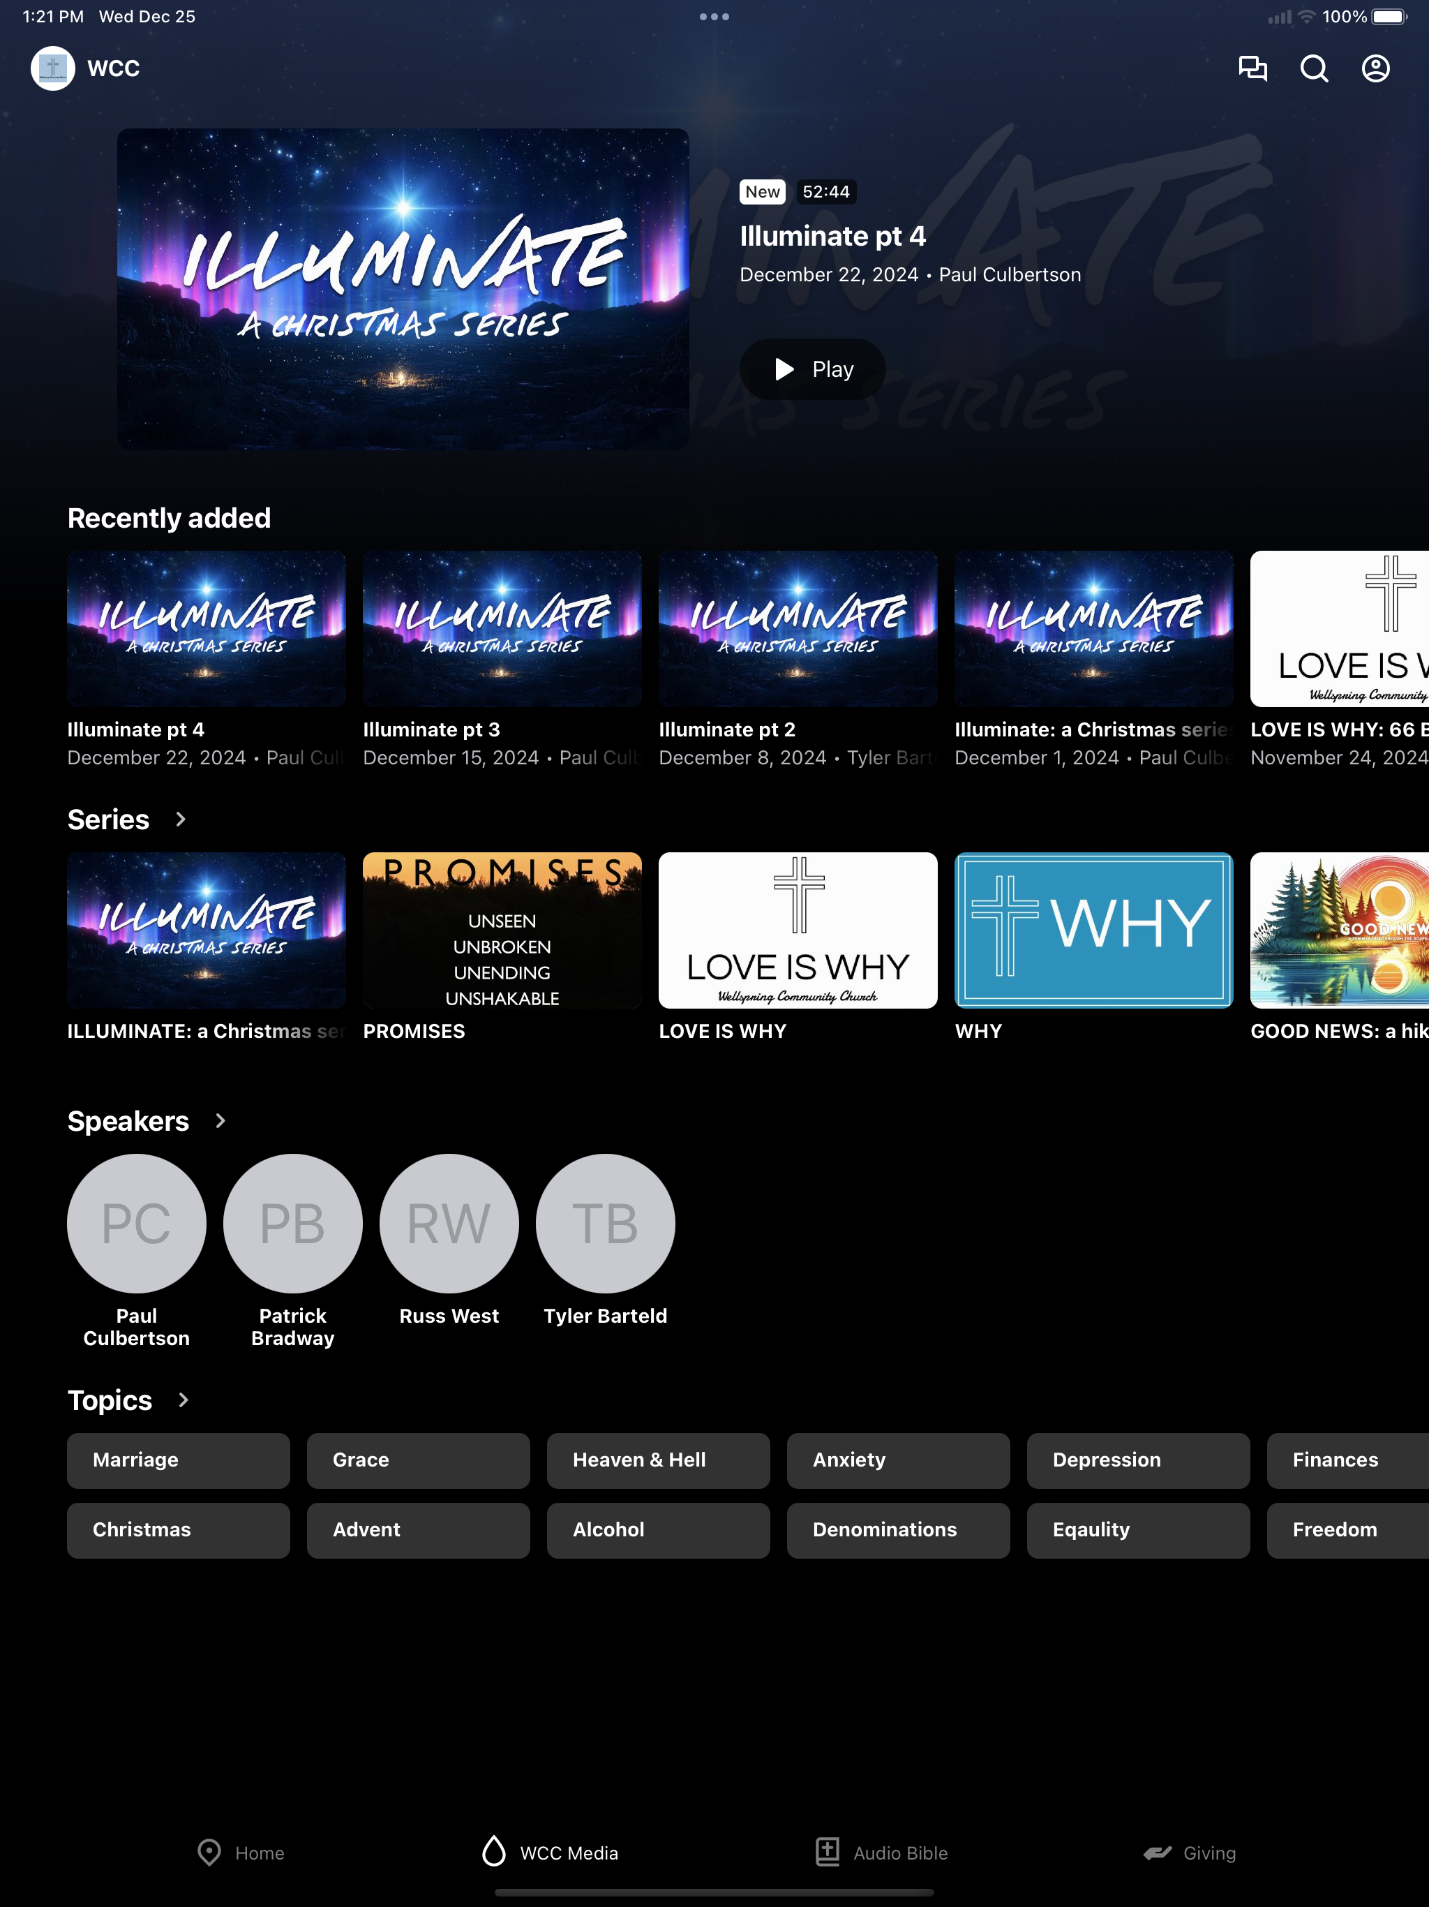This screenshot has height=1907, width=1429.
Task: Play Illuminate pt 4 sermon
Action: coord(812,369)
